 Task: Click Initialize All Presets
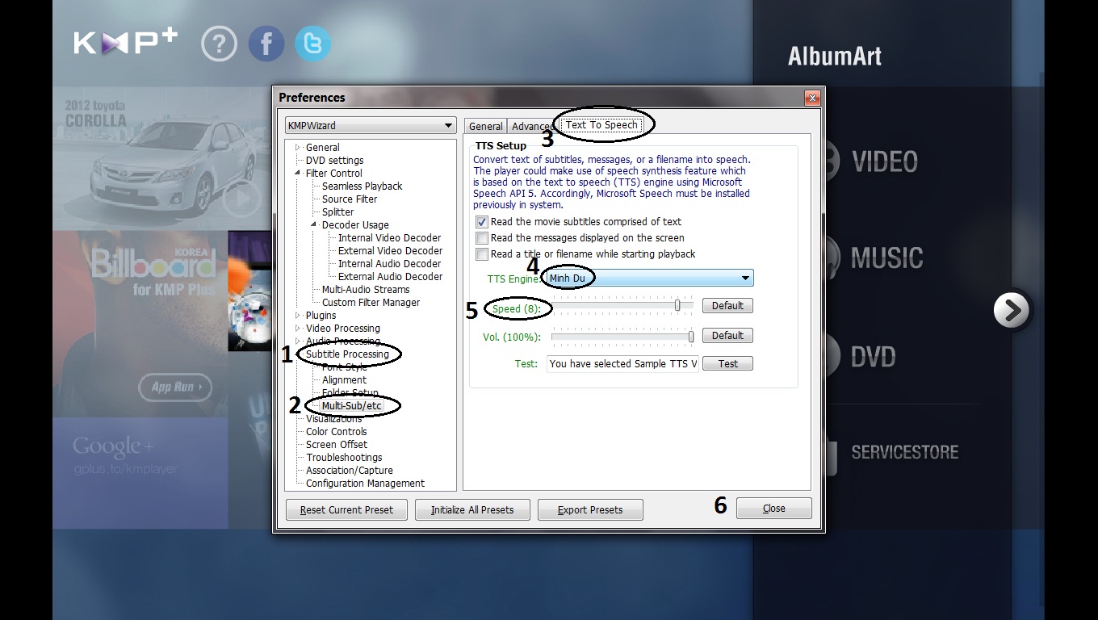(472, 510)
